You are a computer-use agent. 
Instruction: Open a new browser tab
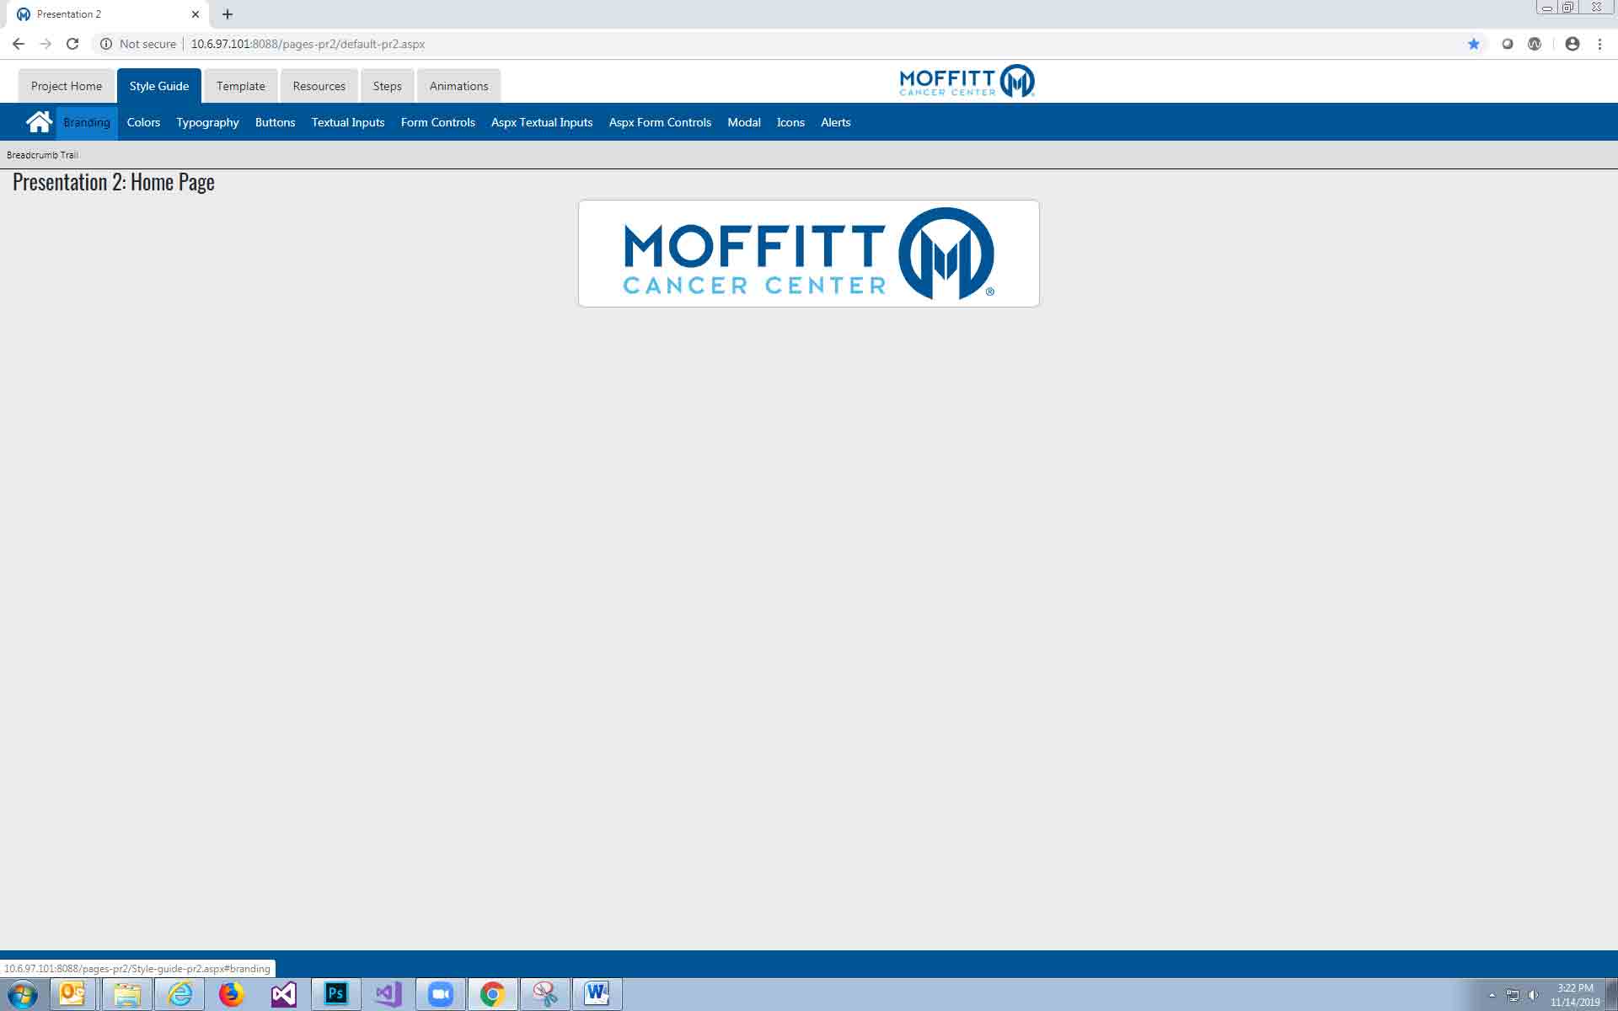228,14
